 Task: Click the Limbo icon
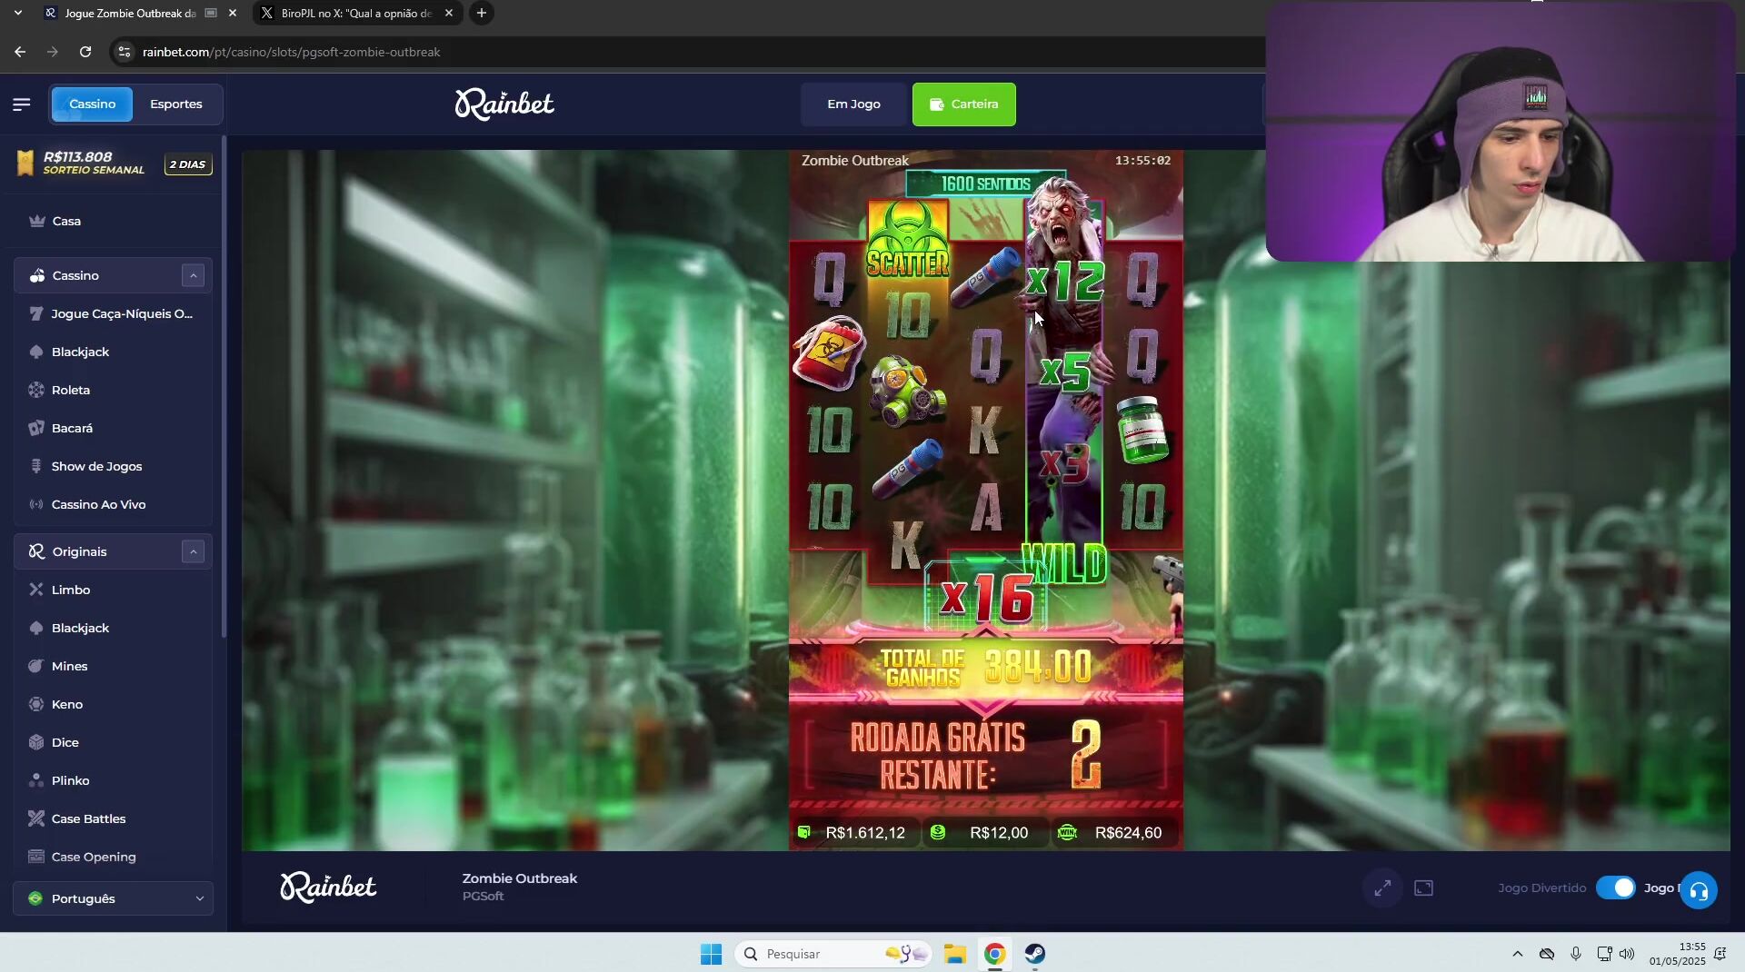tap(36, 590)
